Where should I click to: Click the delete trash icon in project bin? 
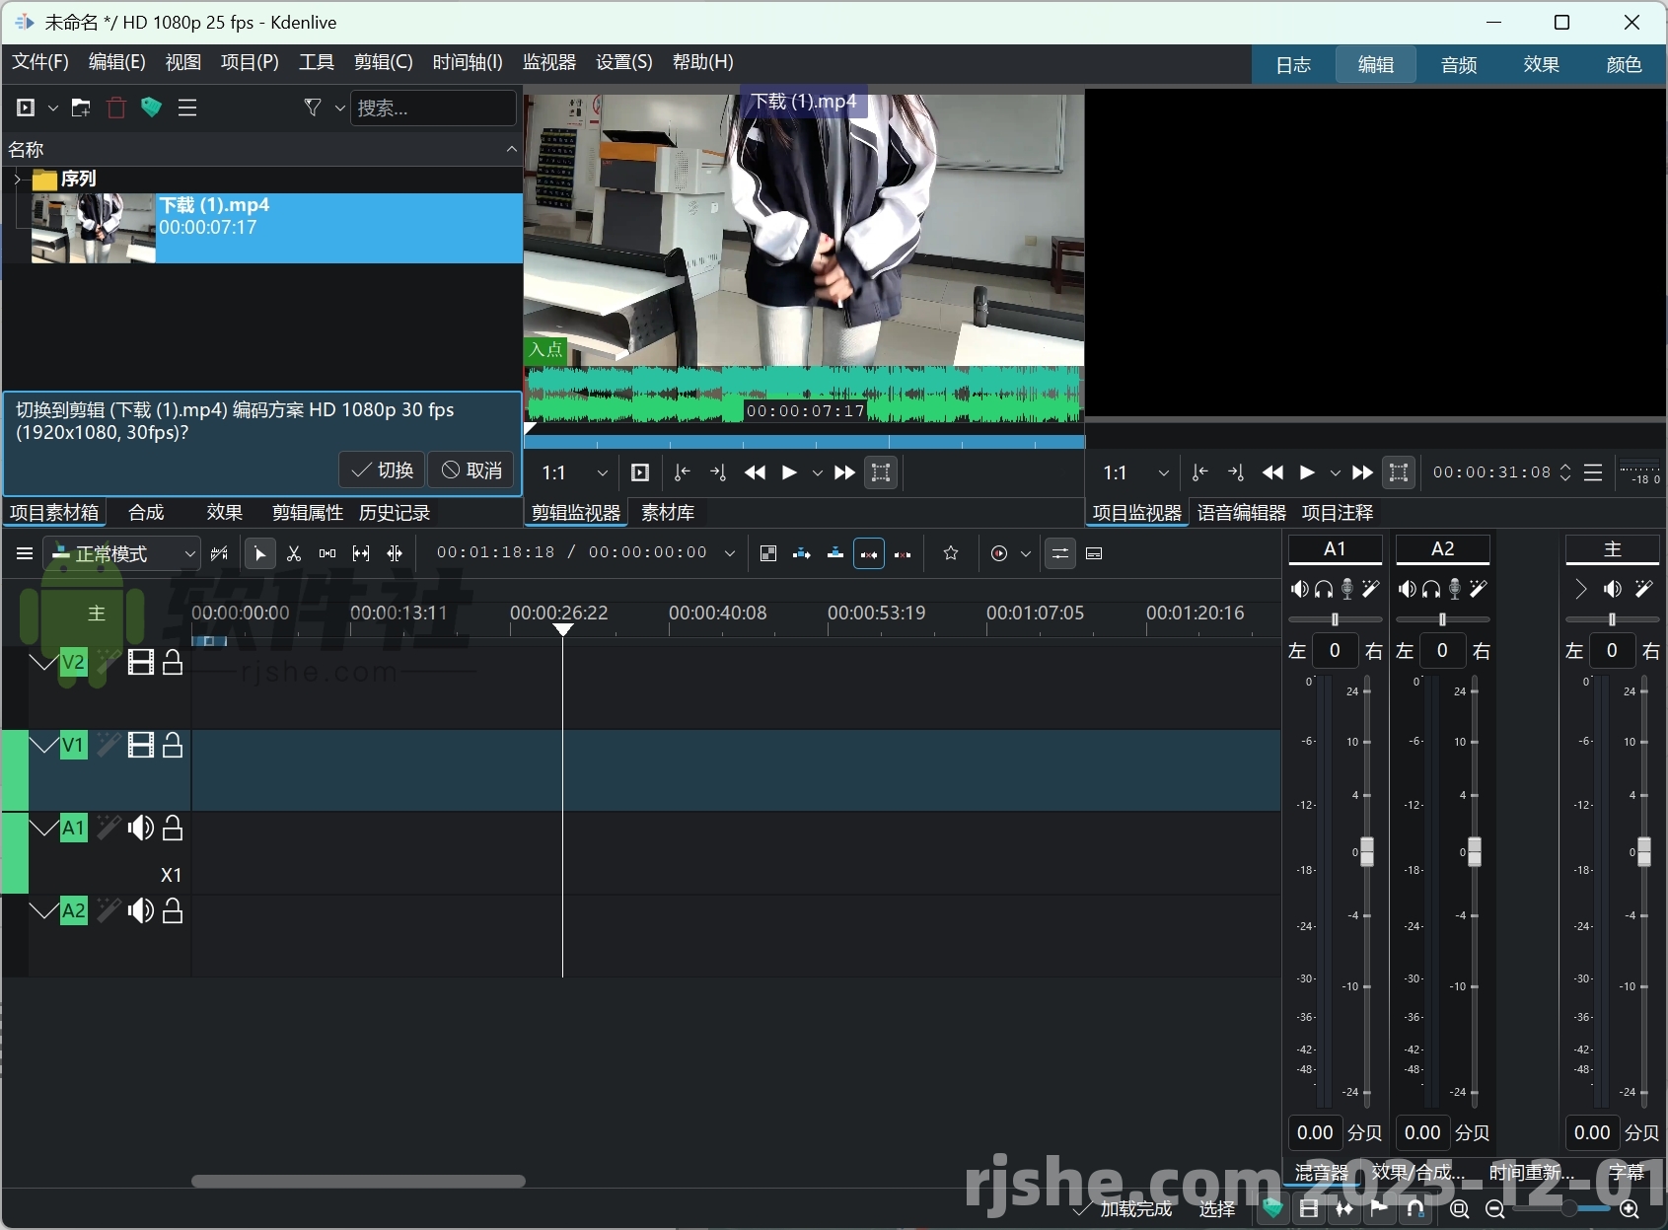pos(115,108)
